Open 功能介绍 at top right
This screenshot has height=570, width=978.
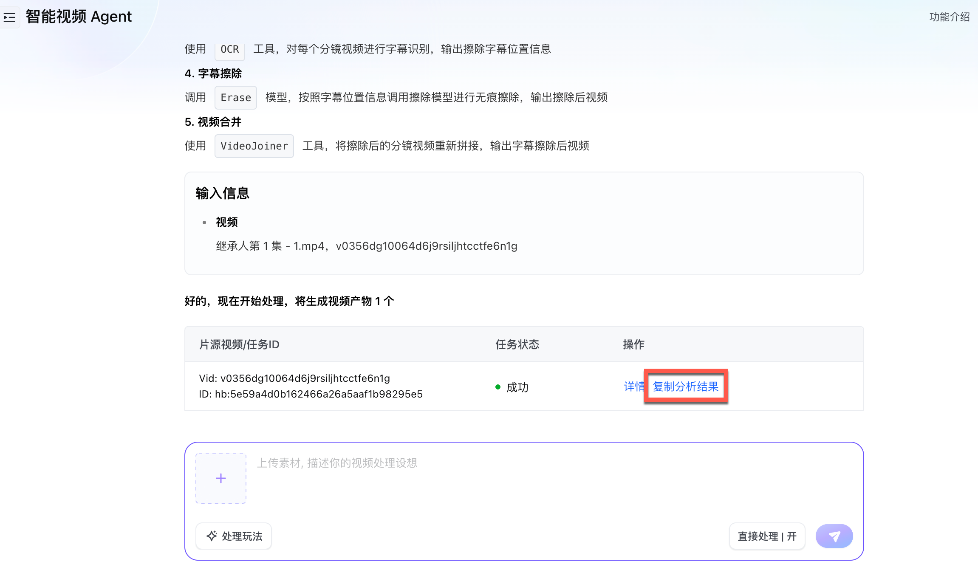pyautogui.click(x=949, y=17)
